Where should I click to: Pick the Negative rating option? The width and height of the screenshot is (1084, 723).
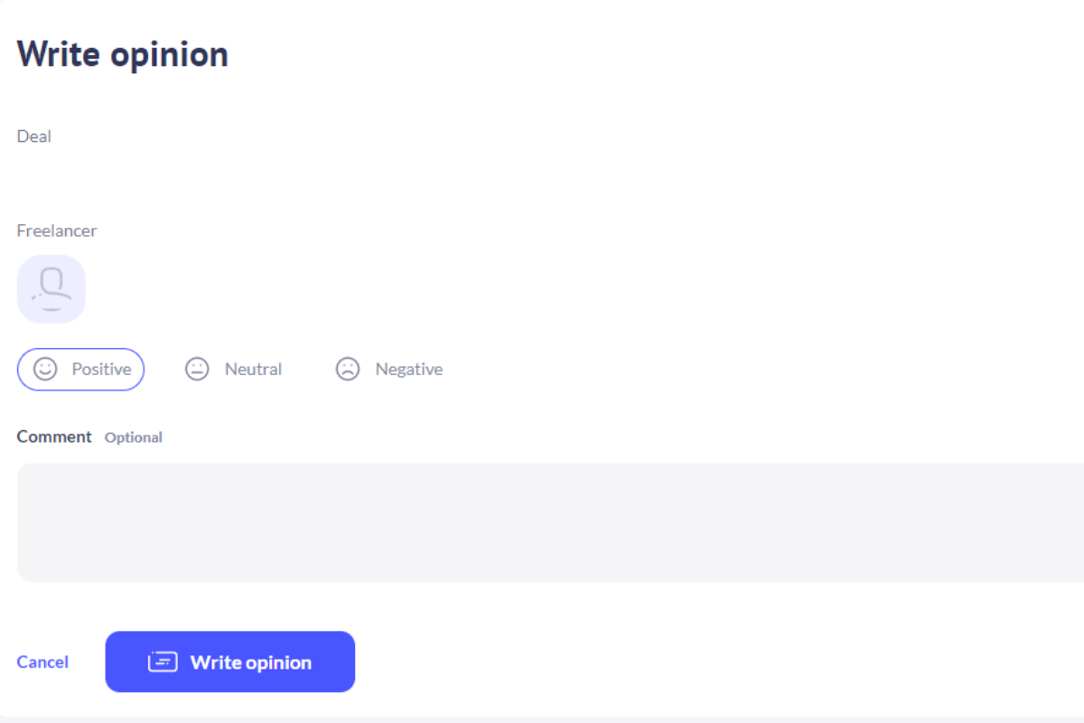[389, 369]
